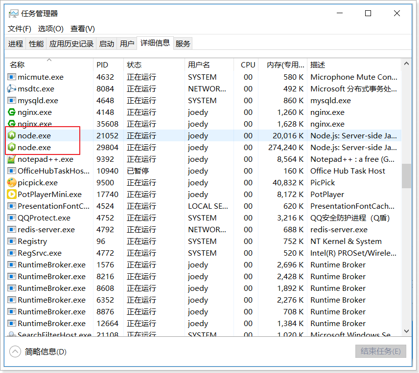Click the scrollbar down arrow

(406, 331)
